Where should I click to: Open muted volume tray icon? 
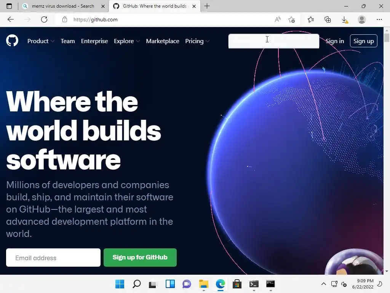(344, 284)
